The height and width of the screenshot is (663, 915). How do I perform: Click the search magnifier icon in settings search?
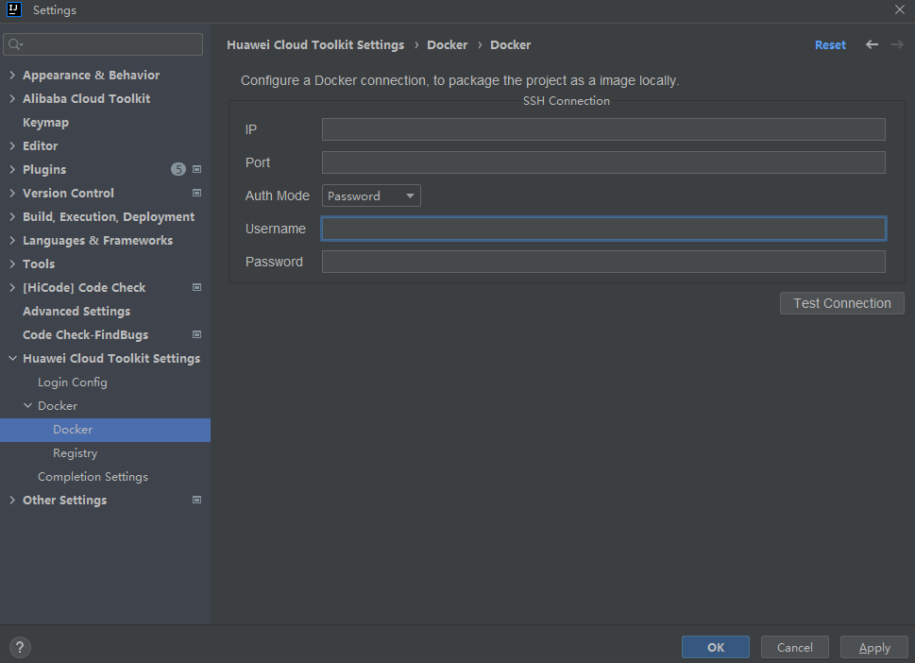(x=15, y=44)
